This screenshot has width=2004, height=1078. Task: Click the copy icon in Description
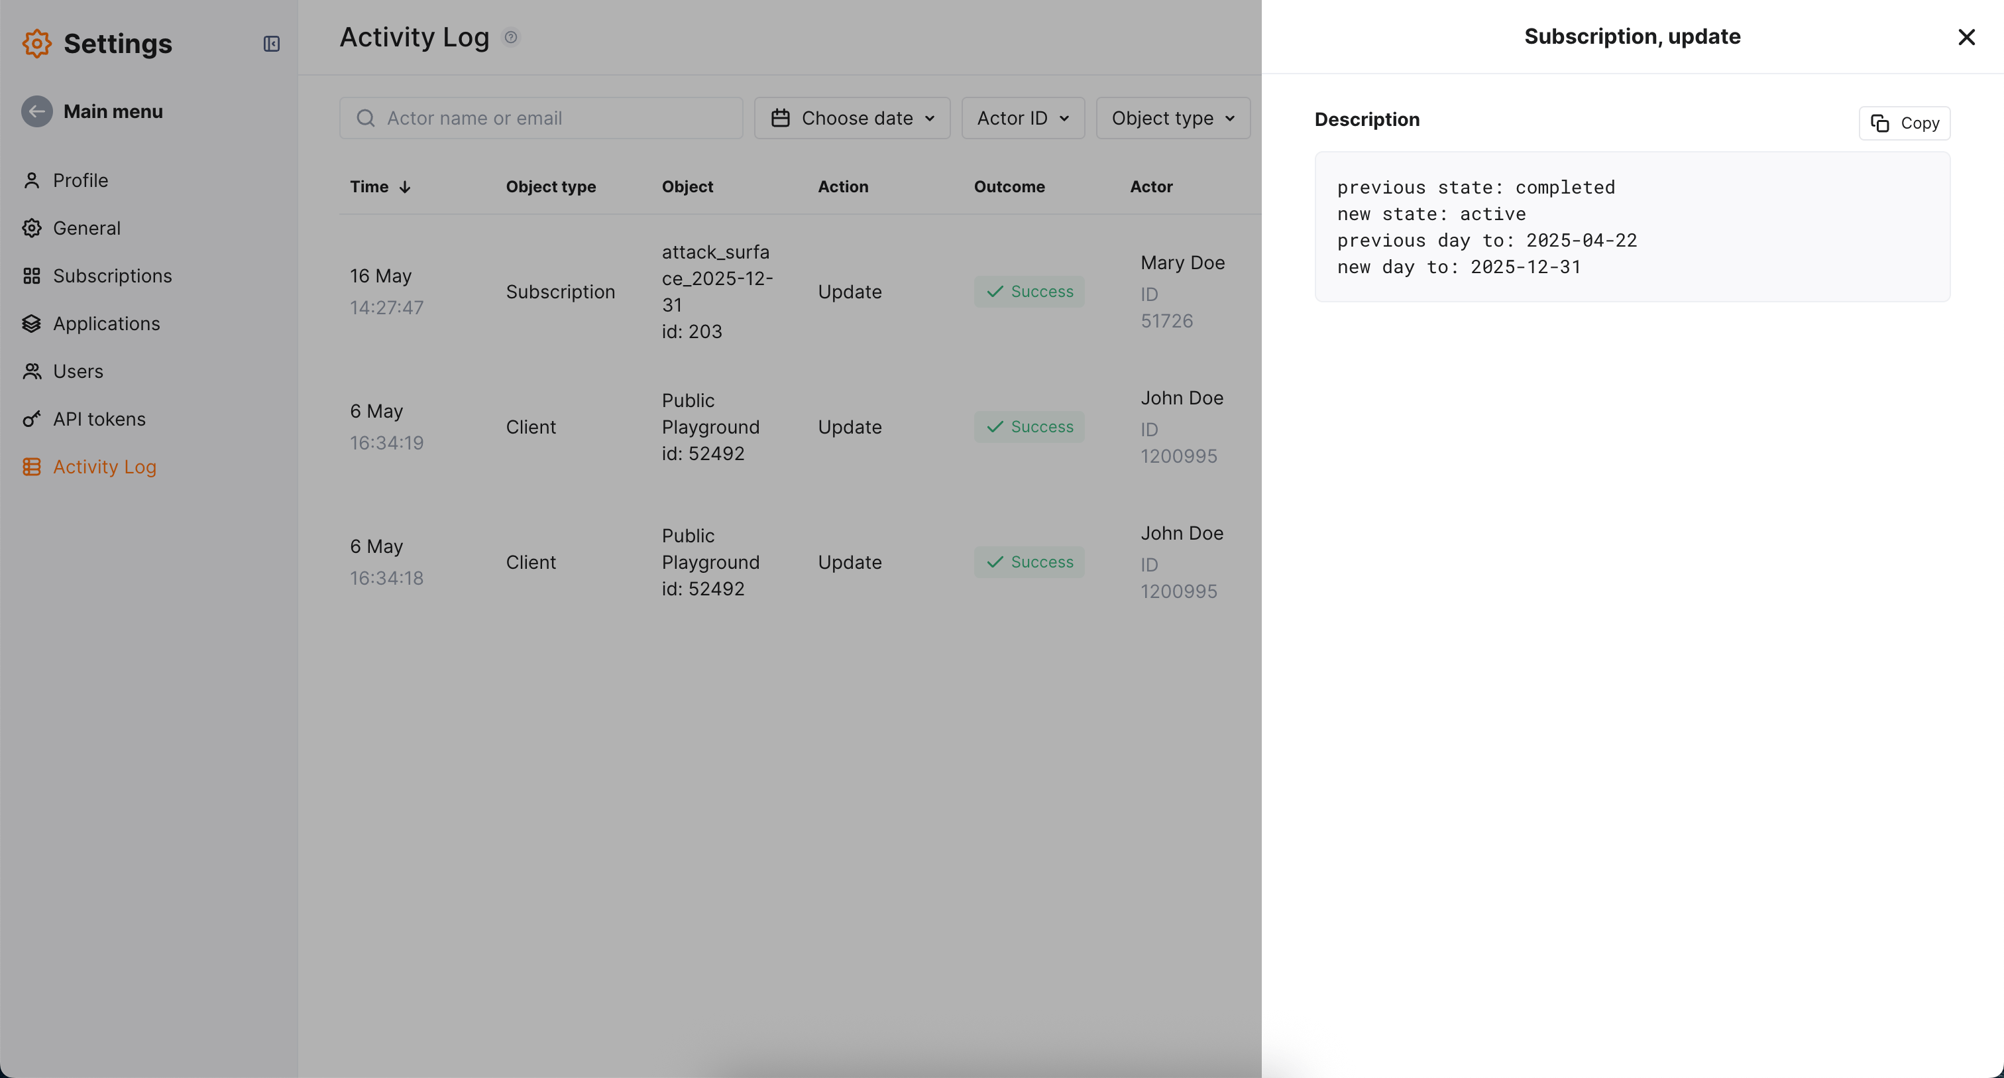1879,123
